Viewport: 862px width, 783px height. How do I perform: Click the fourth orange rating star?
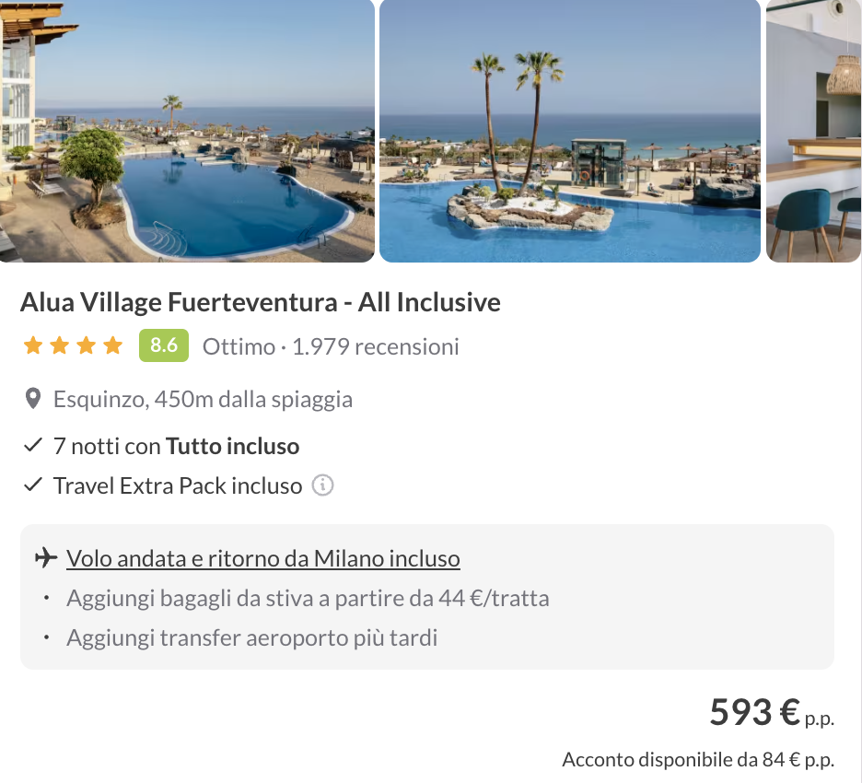[x=112, y=345]
